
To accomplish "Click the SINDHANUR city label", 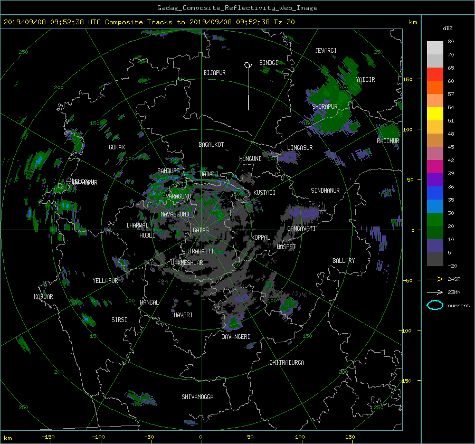I will point(325,191).
